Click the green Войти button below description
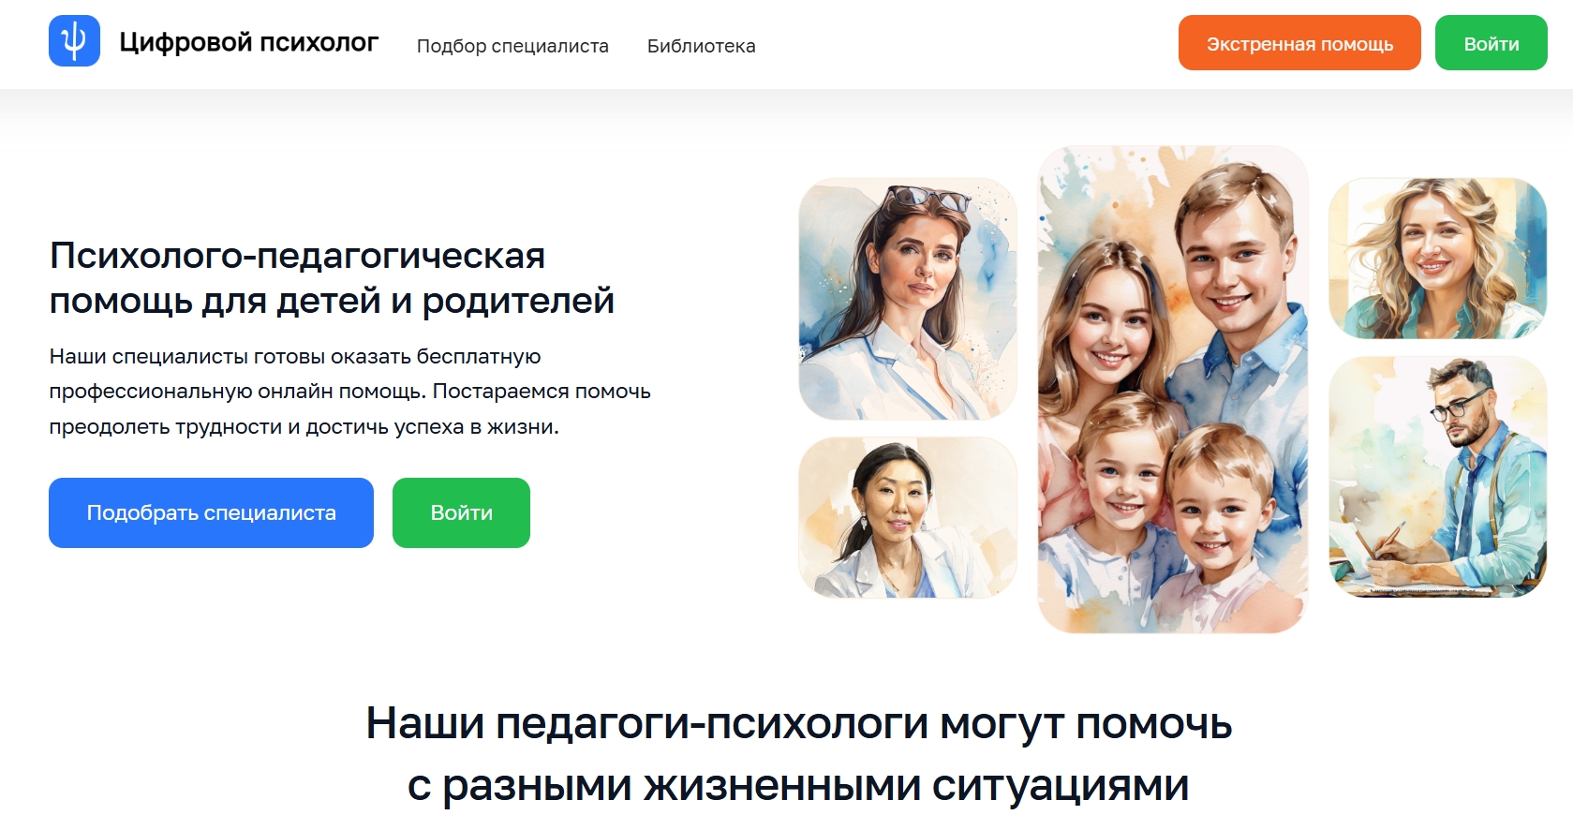 point(461,512)
